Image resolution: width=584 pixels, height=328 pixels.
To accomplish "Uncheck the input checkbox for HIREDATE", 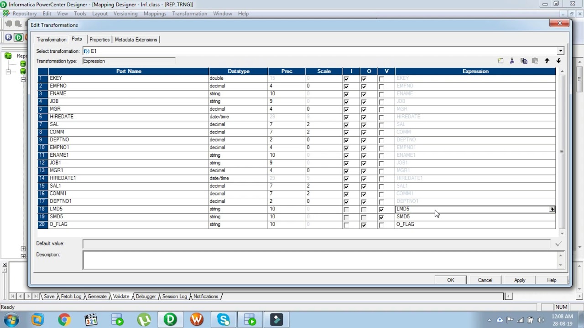I will pos(346,117).
